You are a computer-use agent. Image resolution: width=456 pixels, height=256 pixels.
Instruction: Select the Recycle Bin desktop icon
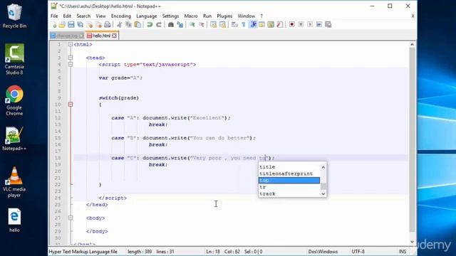(x=14, y=16)
